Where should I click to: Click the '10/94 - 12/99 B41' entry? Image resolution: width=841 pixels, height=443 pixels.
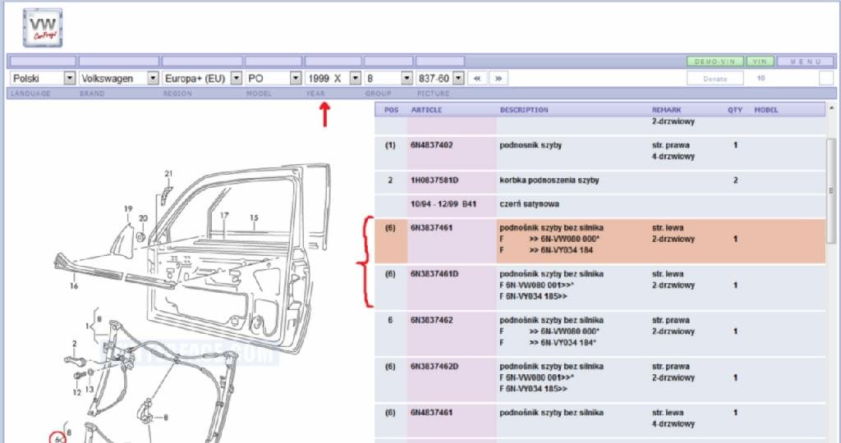click(443, 204)
